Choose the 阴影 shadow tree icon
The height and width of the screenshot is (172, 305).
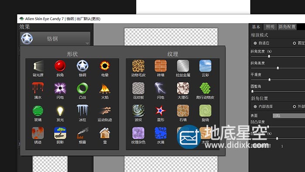[x=60, y=133]
